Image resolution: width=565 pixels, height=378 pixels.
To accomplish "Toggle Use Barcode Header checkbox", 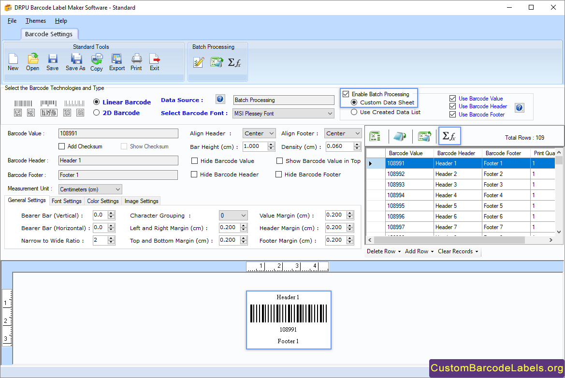I will (452, 106).
